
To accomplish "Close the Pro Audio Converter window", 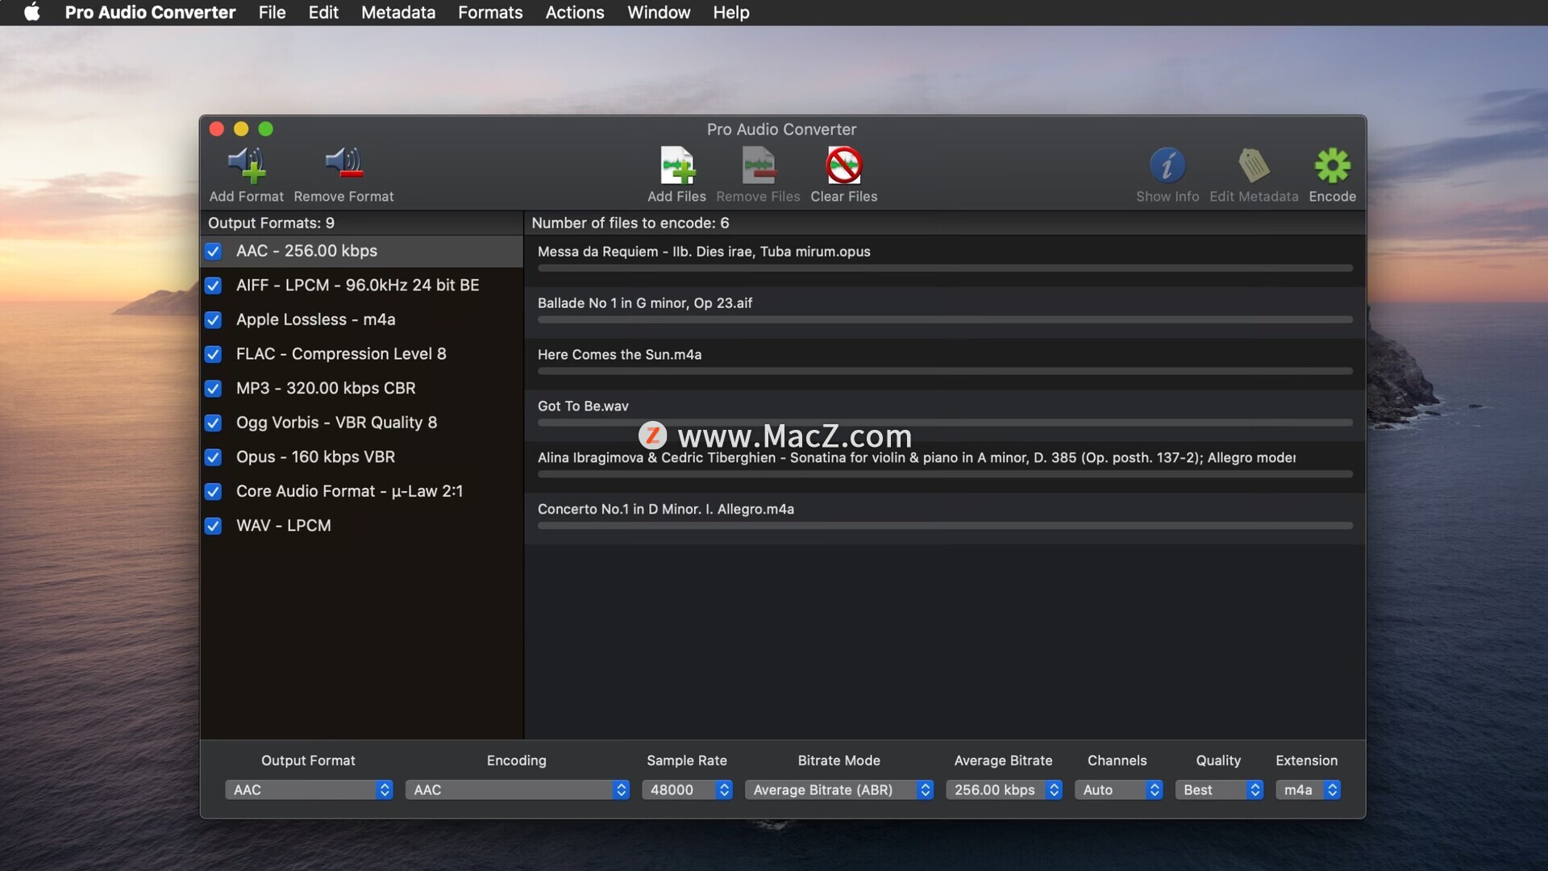I will (x=216, y=129).
